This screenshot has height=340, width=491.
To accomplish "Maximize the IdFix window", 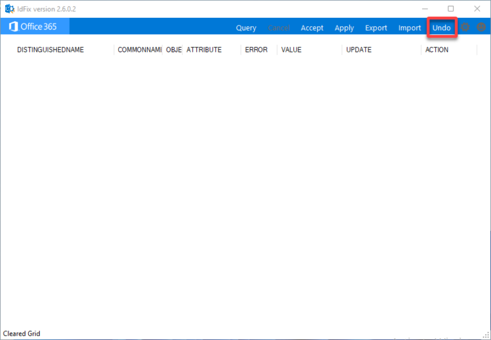I will coord(451,8).
